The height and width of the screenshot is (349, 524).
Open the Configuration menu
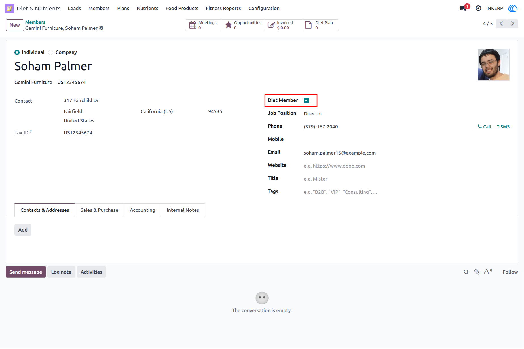tap(264, 8)
